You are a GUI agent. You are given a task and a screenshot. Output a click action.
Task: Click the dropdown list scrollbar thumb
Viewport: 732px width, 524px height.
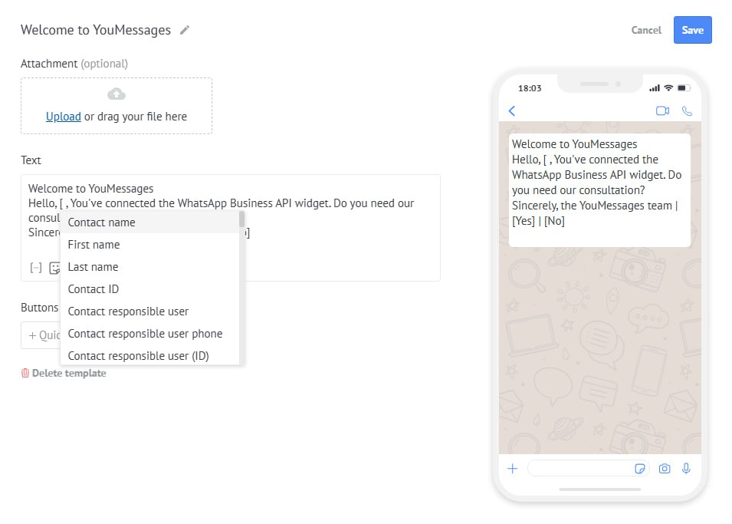(x=241, y=220)
